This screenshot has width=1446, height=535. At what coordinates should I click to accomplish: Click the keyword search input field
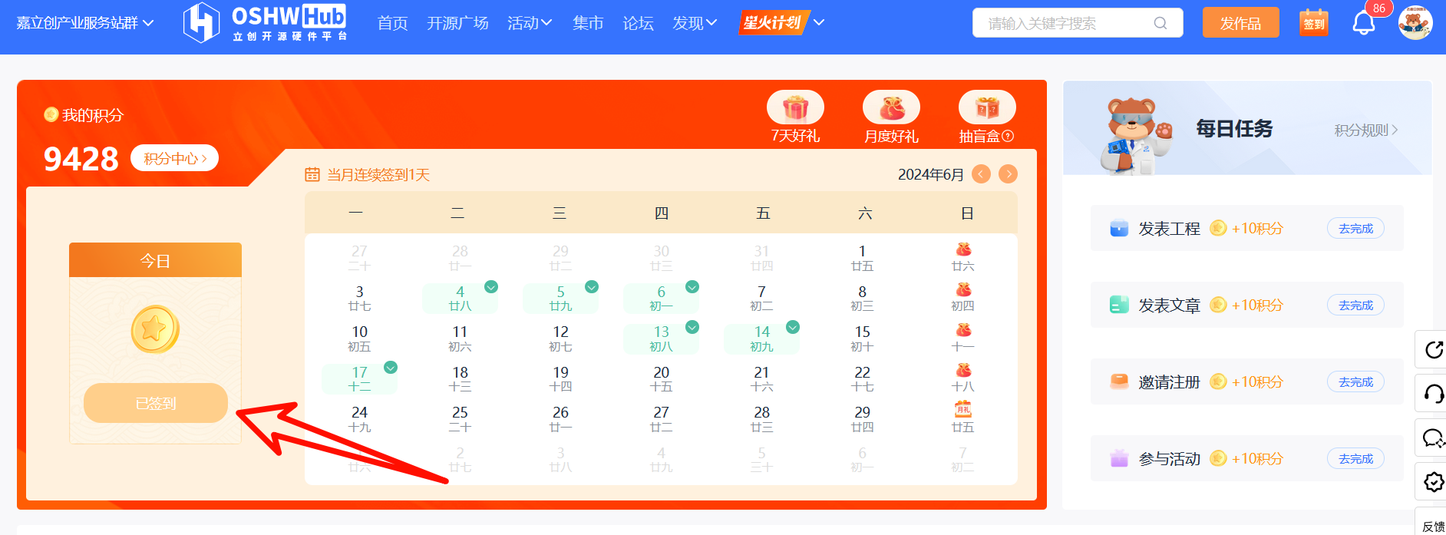pyautogui.click(x=1067, y=23)
